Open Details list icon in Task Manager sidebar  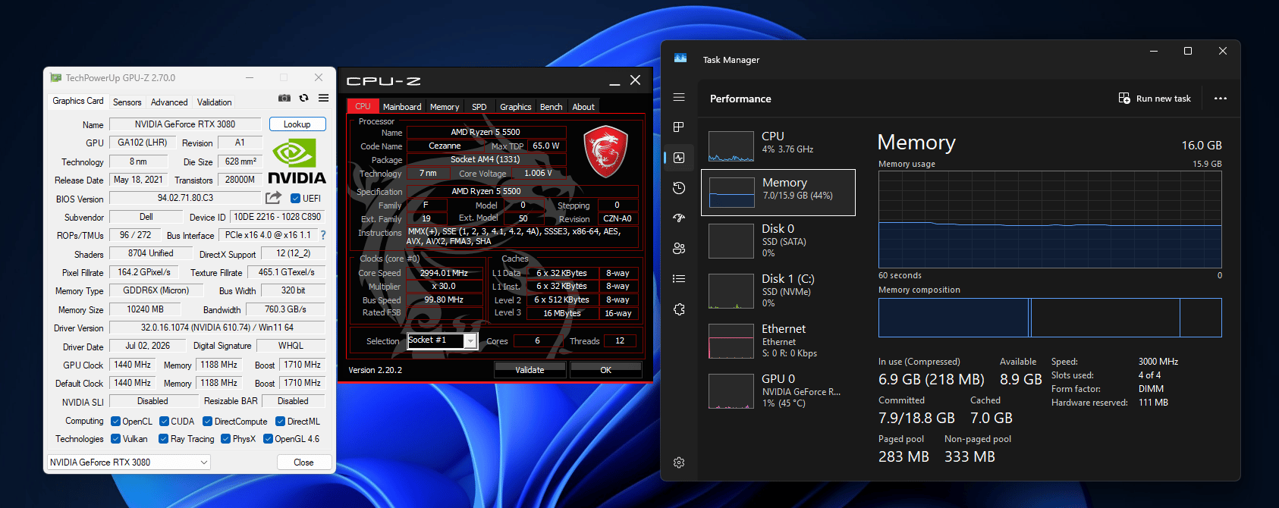click(x=679, y=279)
